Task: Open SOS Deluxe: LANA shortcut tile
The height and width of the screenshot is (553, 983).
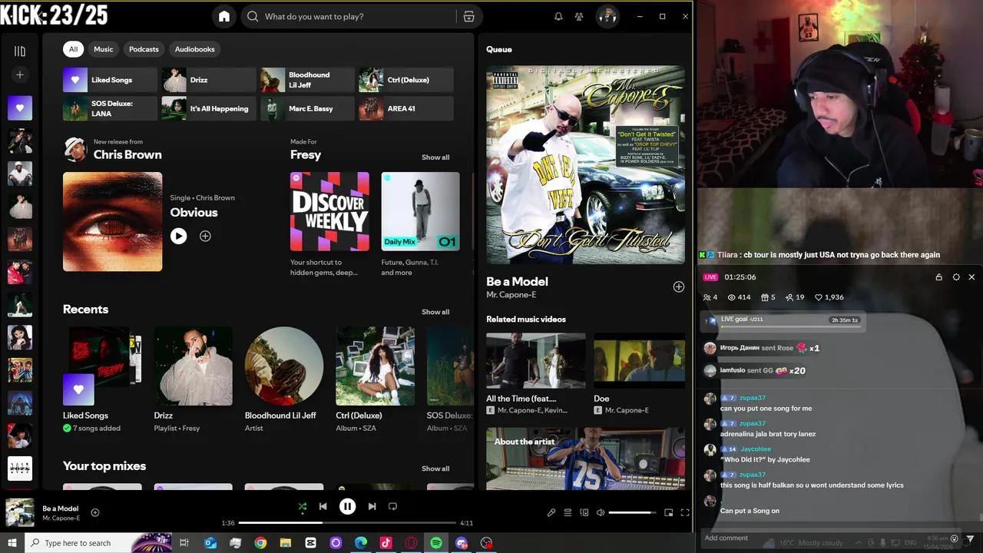Action: point(110,108)
